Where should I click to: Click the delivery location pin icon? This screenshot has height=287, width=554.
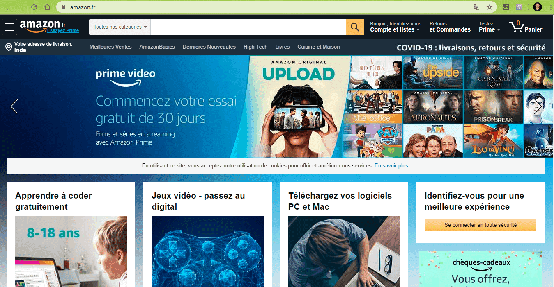[x=8, y=47]
